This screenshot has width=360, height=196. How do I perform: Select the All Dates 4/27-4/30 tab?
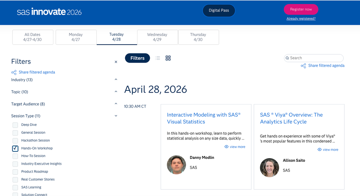[32, 37]
